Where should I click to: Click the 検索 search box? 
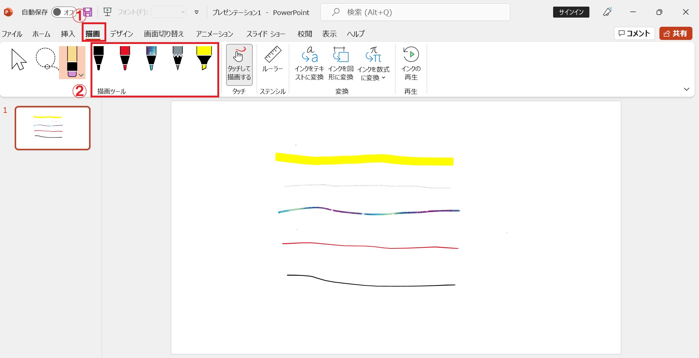point(415,12)
